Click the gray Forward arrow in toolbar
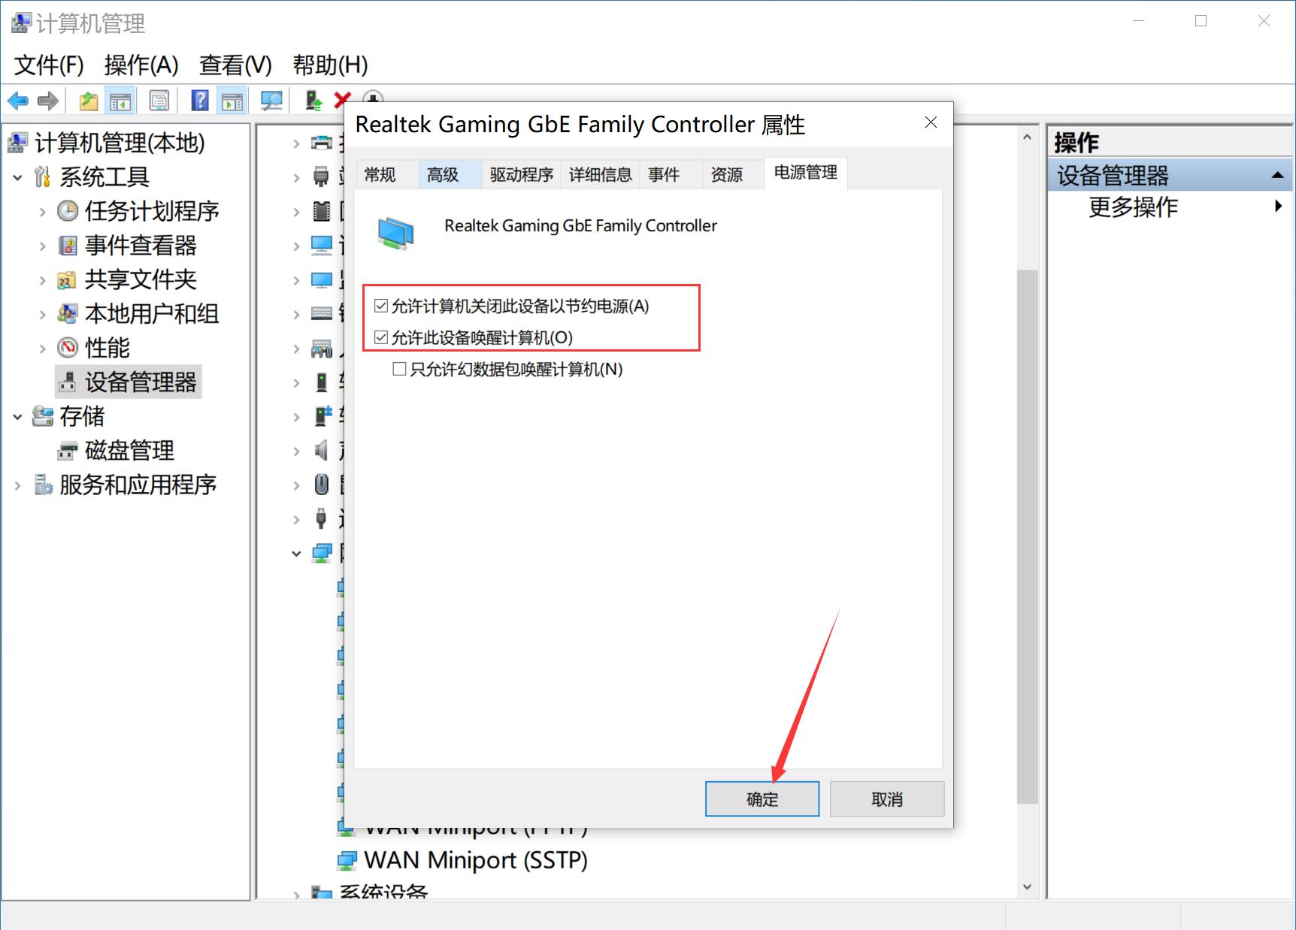The width and height of the screenshot is (1296, 930). (x=48, y=100)
